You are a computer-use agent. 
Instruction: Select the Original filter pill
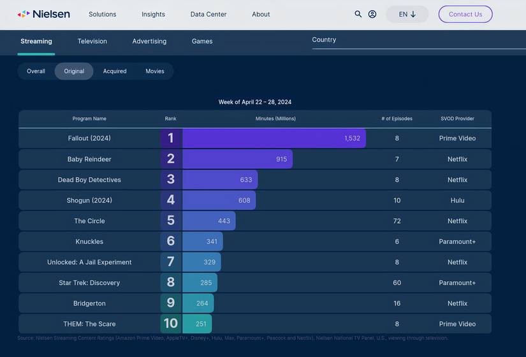pos(74,71)
